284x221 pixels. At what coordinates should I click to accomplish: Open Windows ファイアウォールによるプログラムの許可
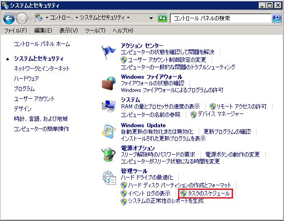(x=172, y=90)
